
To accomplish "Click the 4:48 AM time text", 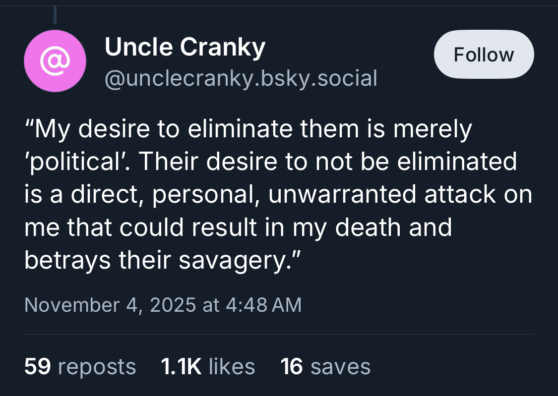I will 263,304.
